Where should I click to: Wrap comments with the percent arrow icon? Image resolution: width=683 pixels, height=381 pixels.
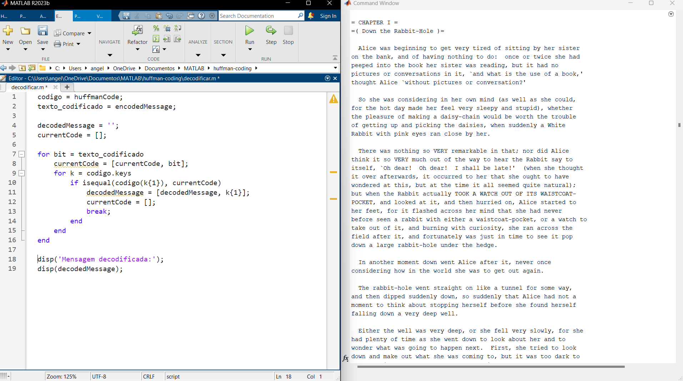(x=177, y=28)
